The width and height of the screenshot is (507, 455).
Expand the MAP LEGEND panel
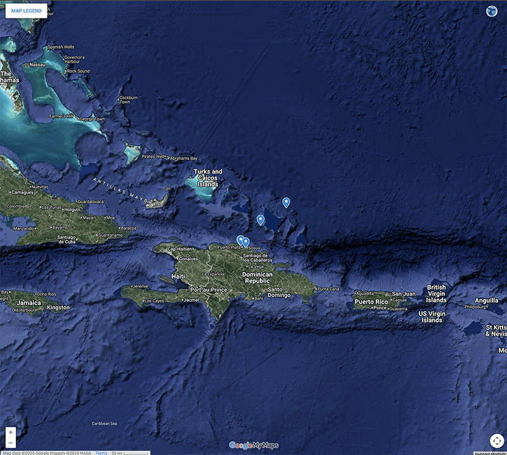tap(25, 11)
